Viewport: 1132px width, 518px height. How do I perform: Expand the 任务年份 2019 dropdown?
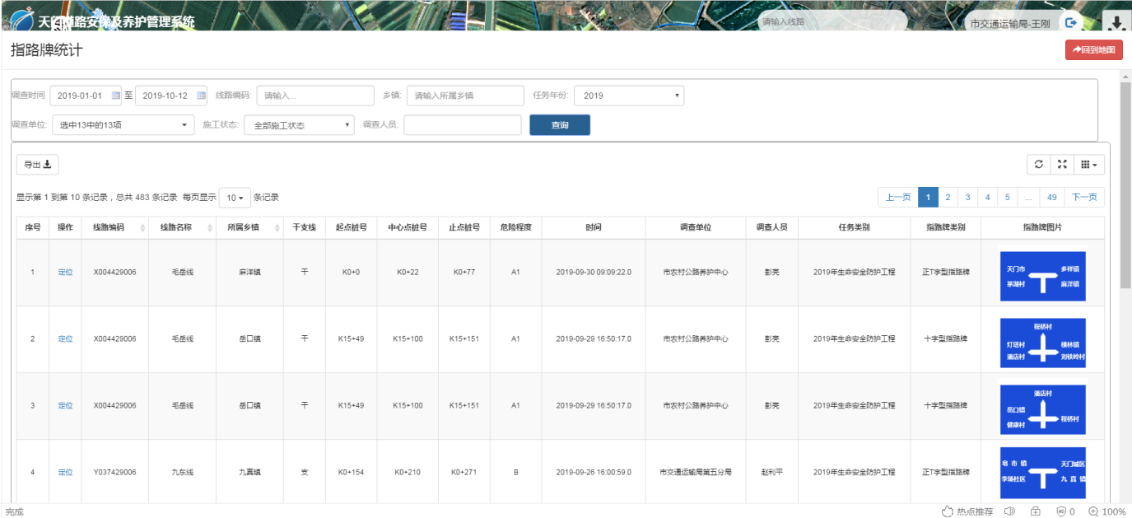pos(629,96)
